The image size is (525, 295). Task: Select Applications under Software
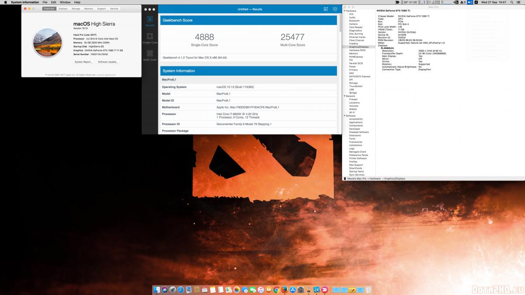tap(356, 122)
